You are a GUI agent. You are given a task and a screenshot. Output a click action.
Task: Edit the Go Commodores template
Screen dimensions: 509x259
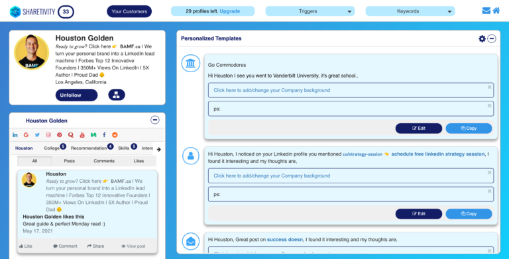tap(419, 129)
